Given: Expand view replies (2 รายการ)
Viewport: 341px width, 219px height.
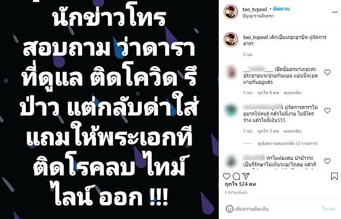Looking at the screenshot, I should (288, 143).
